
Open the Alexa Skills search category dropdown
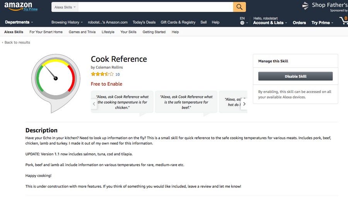point(65,7)
